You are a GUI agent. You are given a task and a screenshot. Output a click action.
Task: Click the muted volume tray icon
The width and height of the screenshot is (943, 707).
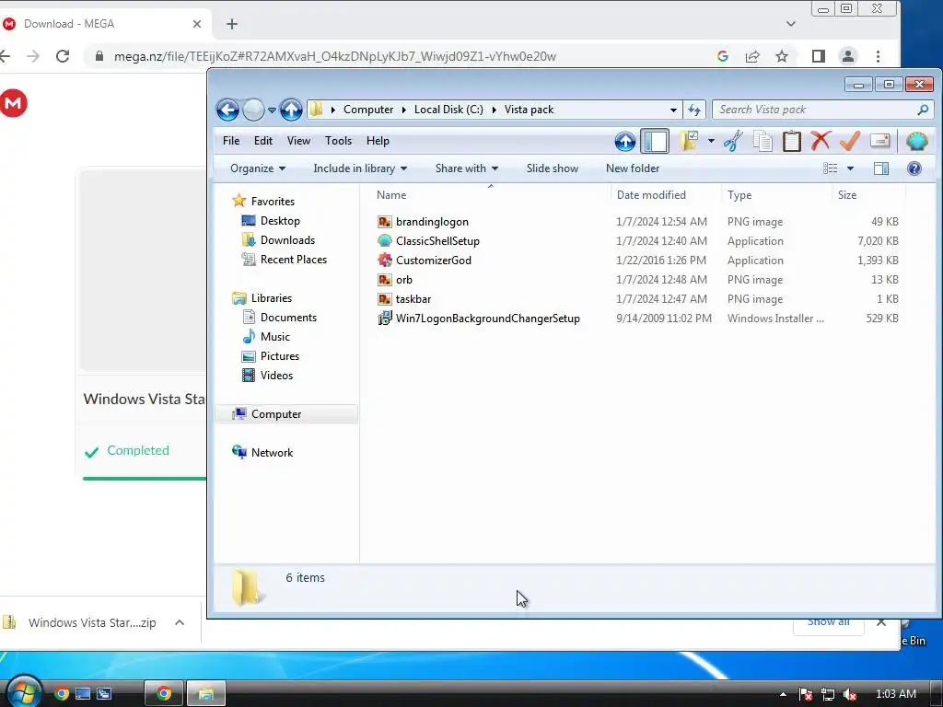click(850, 694)
